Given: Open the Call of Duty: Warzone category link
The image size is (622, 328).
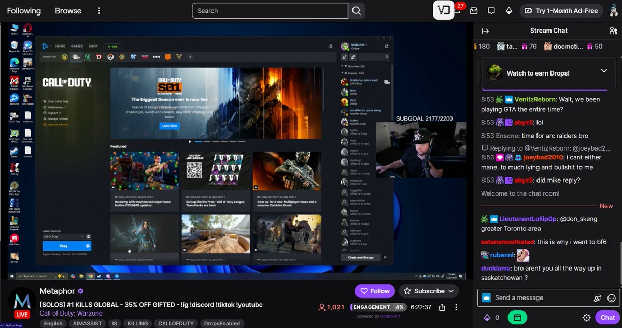Looking at the screenshot, I should coord(71,313).
